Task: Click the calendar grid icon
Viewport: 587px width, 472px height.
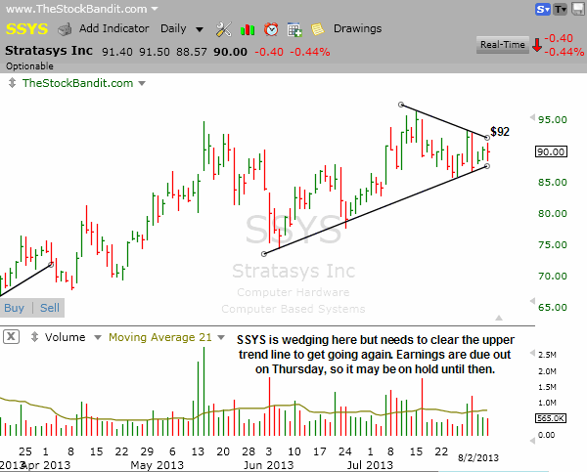Action: tap(294, 29)
